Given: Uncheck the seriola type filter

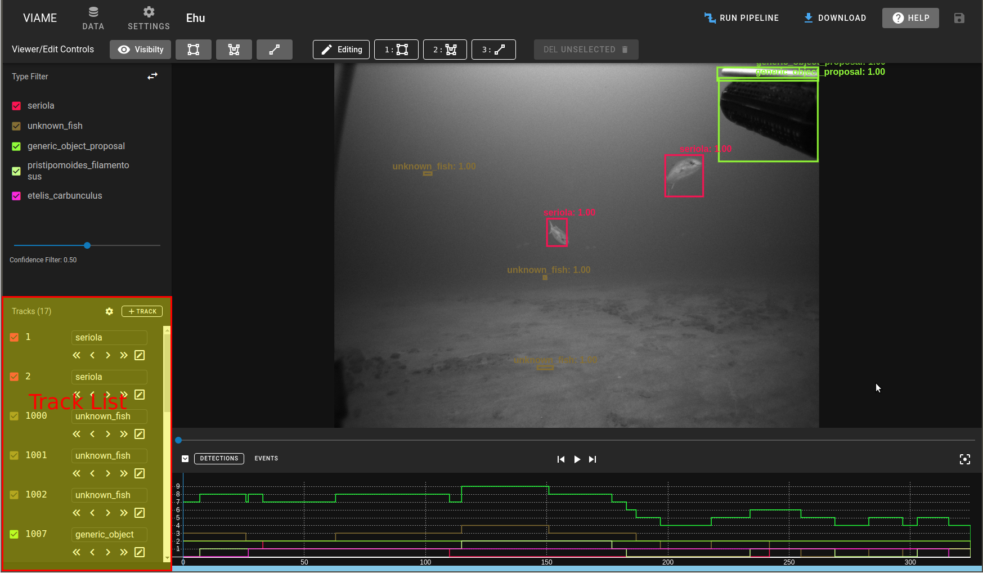Looking at the screenshot, I should click(x=16, y=106).
